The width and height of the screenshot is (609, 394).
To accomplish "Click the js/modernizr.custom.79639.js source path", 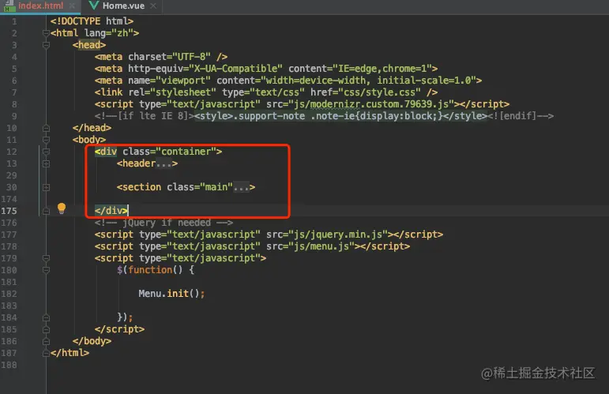I will coord(371,104).
